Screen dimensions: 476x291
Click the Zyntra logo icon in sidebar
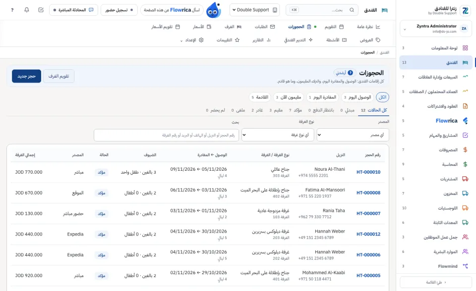[x=465, y=11]
